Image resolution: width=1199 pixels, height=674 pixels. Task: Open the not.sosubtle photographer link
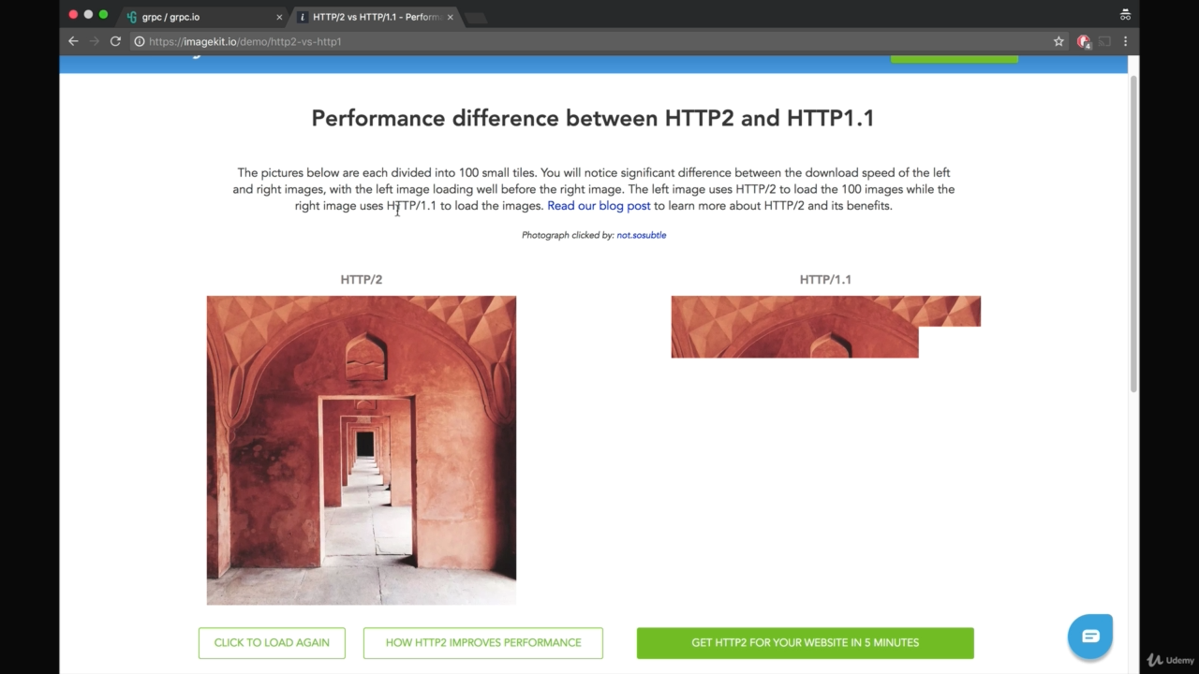pos(641,235)
